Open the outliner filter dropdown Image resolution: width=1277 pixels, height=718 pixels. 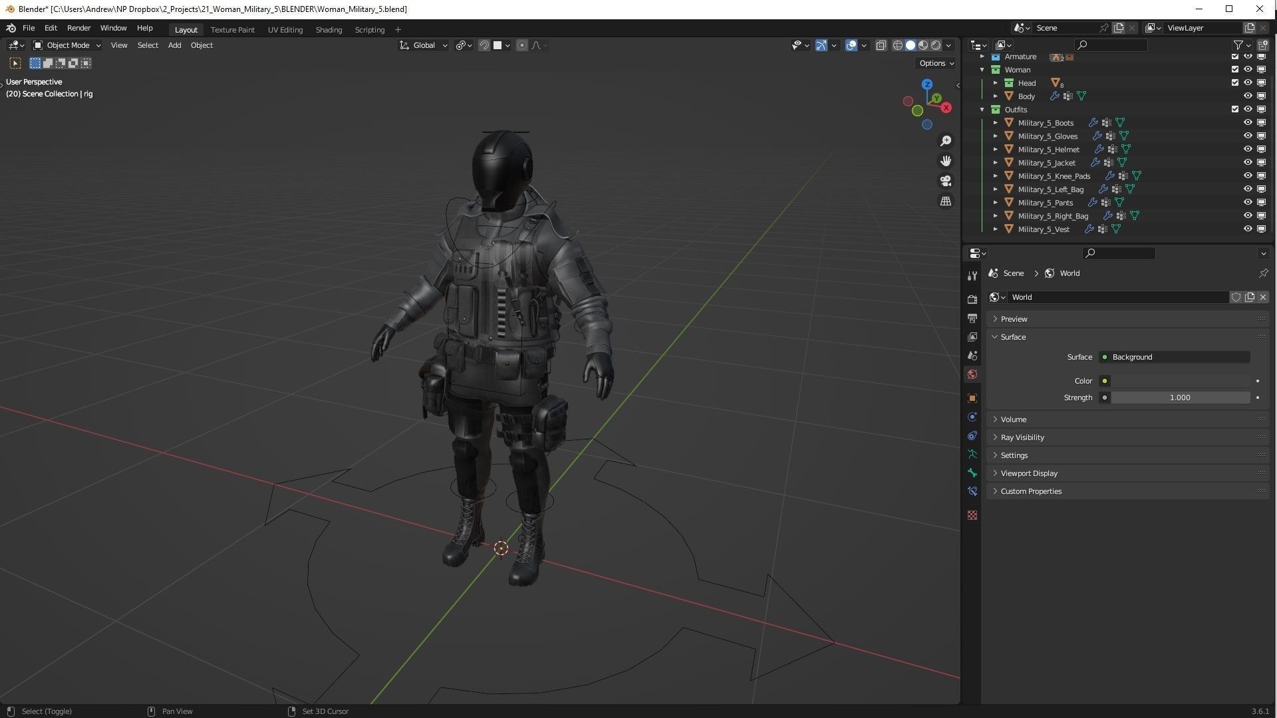[1242, 45]
